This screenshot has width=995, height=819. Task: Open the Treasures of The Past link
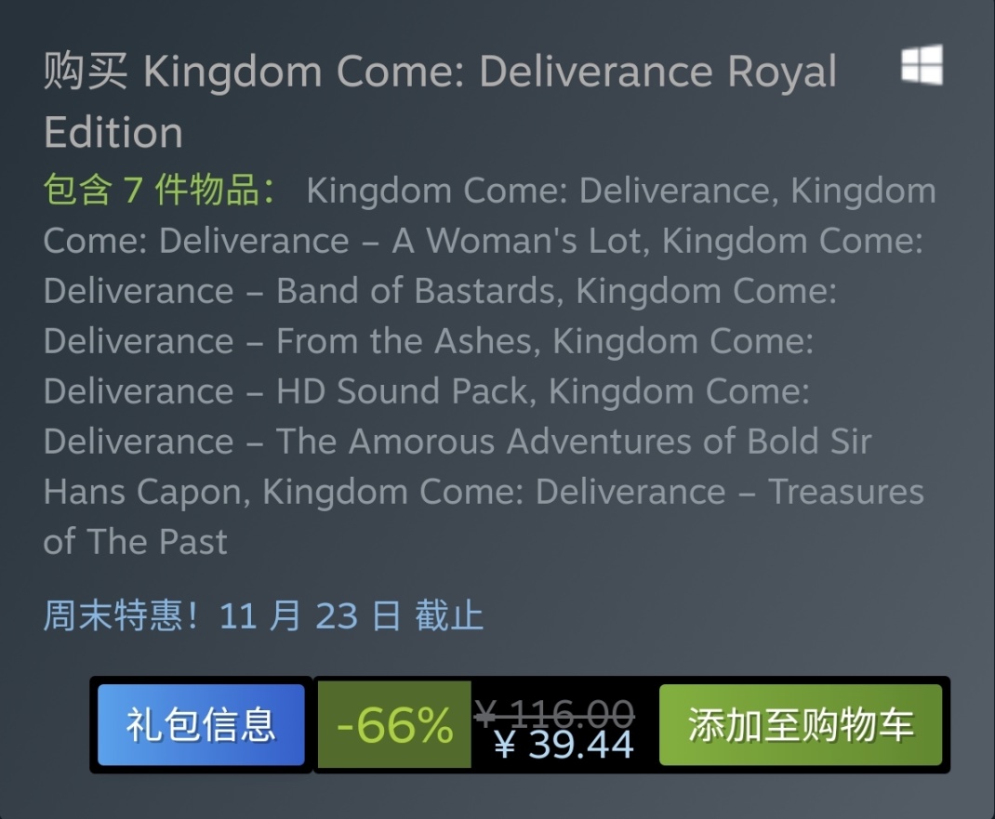coord(845,492)
